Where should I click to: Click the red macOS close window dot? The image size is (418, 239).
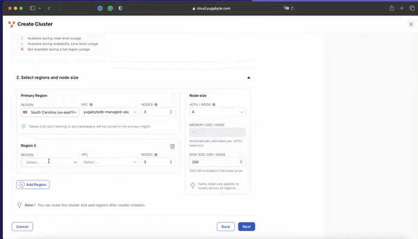(x=10, y=8)
